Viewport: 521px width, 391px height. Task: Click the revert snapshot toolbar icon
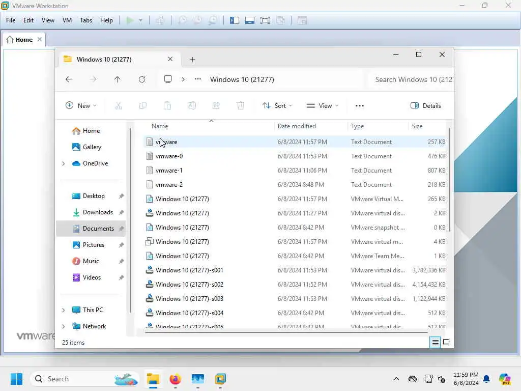(198, 20)
